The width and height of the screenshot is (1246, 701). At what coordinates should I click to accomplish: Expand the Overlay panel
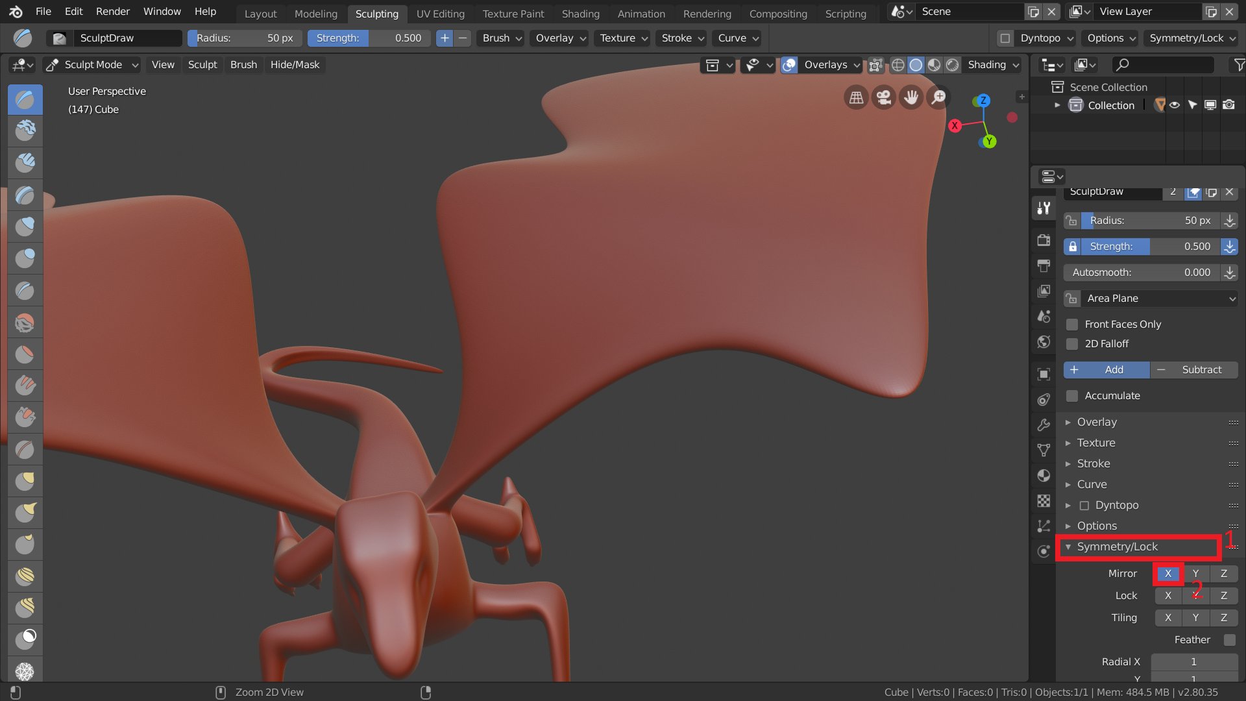tap(1097, 422)
